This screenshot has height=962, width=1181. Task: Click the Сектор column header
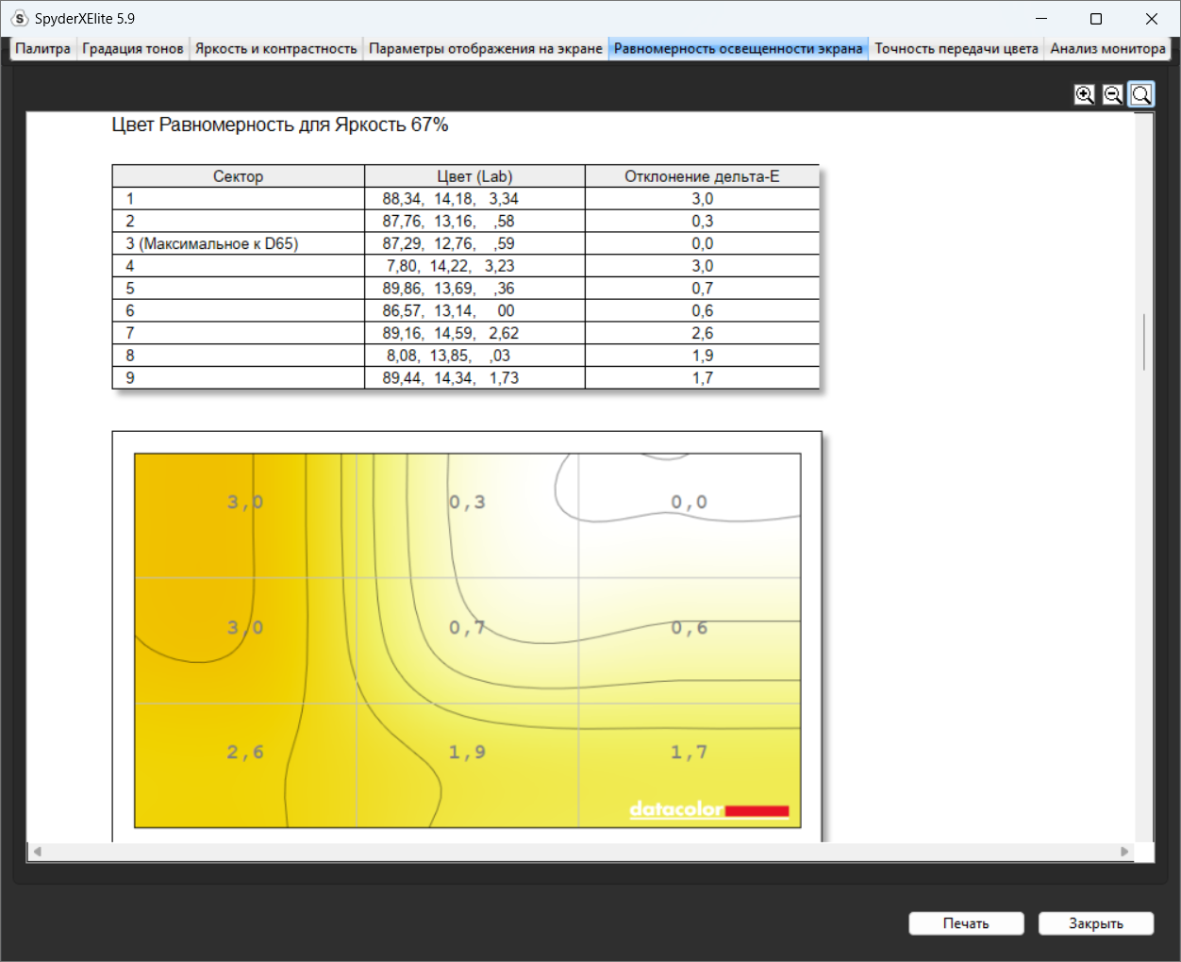239,176
